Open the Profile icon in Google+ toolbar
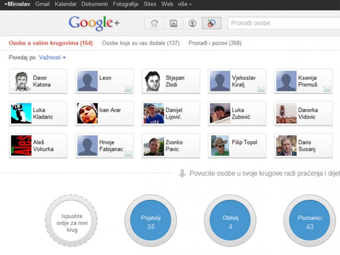The image size is (340, 255). pyautogui.click(x=192, y=23)
